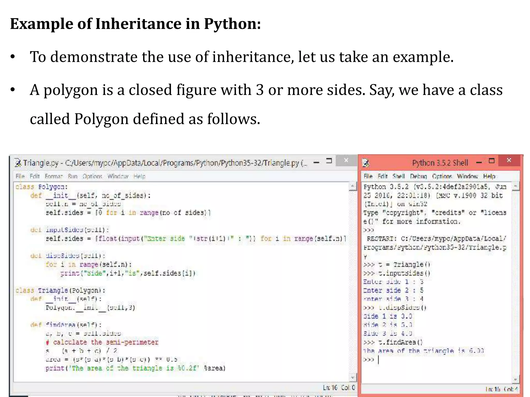Open Window menu in Triangle.py editor
The width and height of the screenshot is (530, 397).
pyautogui.click(x=118, y=176)
